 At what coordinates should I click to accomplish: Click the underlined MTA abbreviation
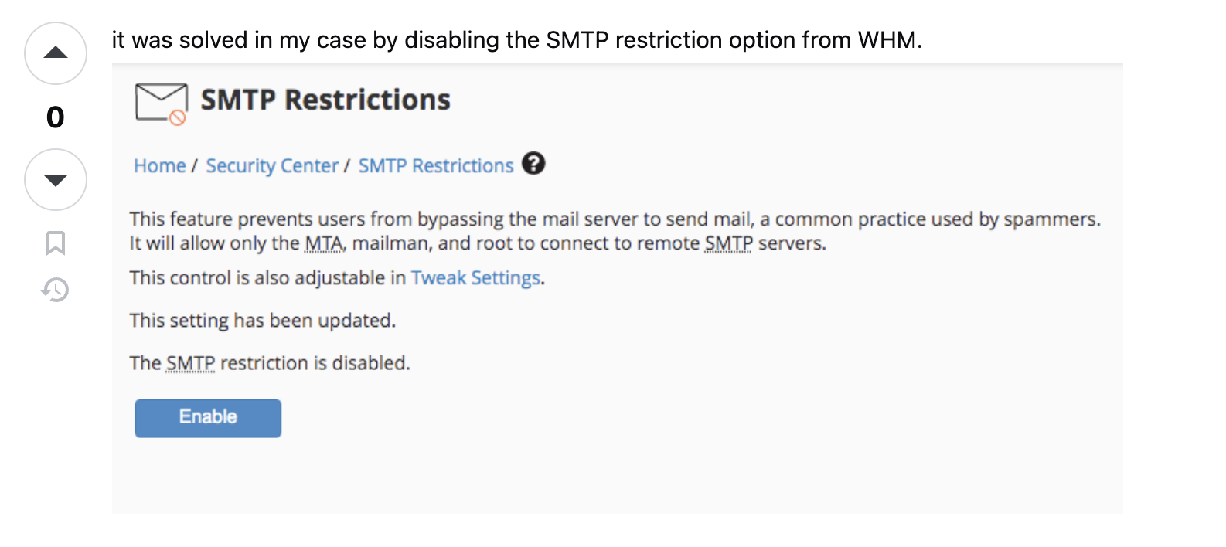click(x=322, y=243)
